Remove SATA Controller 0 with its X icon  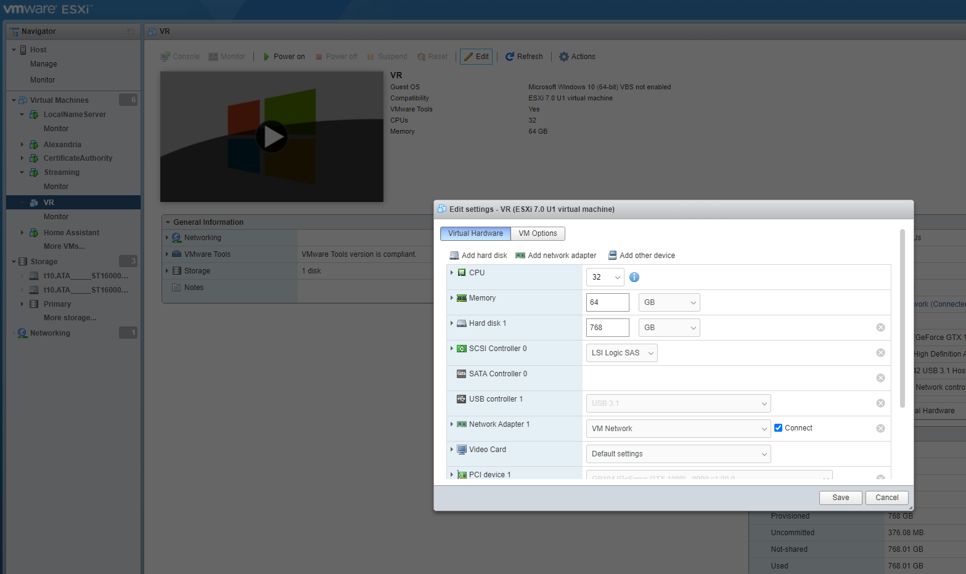tap(880, 378)
